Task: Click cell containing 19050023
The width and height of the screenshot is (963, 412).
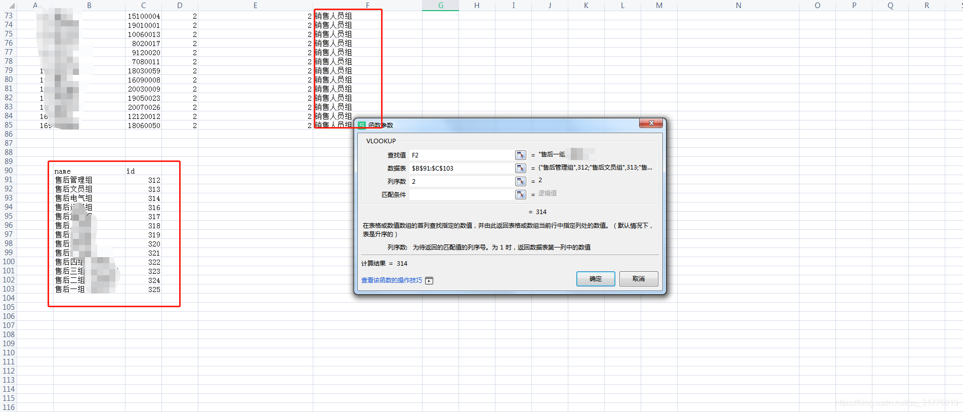Action: (x=143, y=98)
